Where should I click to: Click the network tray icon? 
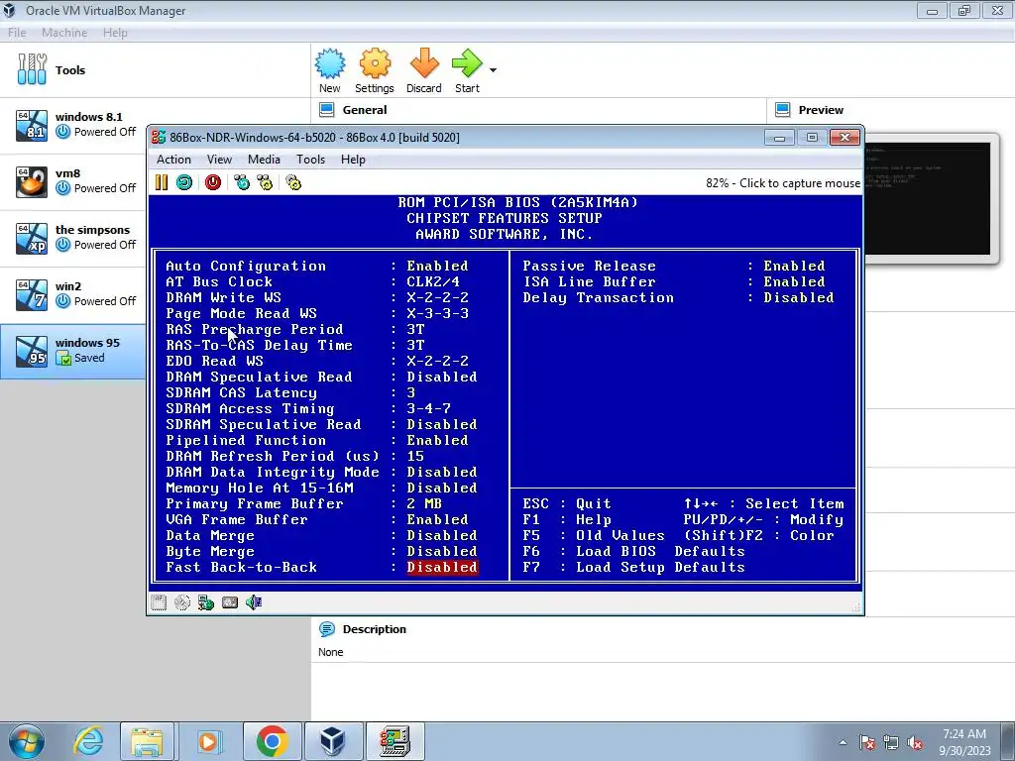click(x=891, y=743)
